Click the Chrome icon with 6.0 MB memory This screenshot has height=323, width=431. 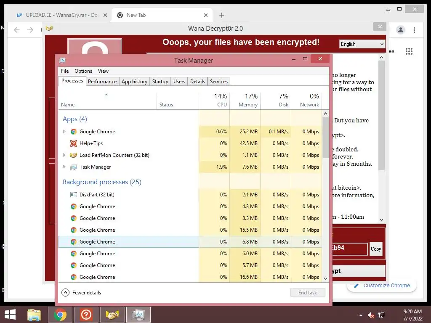[x=73, y=254]
